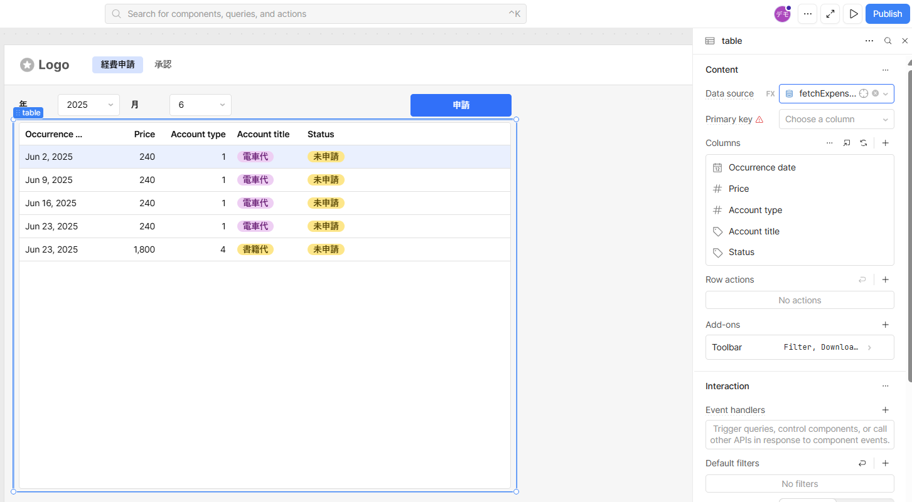912x502 pixels.
Task: Click the Primary key warning icon
Action: tap(759, 119)
